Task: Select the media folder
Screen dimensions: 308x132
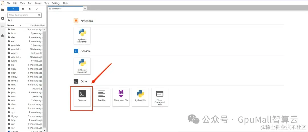Action: tap(25, 81)
